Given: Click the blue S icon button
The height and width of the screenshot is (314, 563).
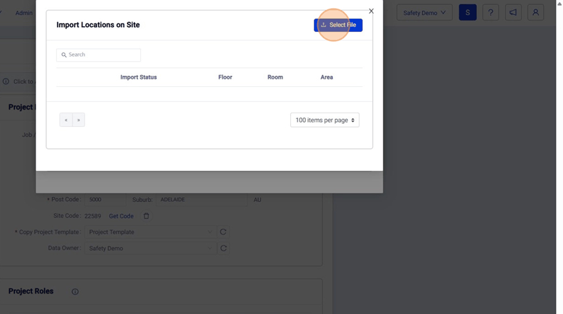Looking at the screenshot, I should coord(467,13).
